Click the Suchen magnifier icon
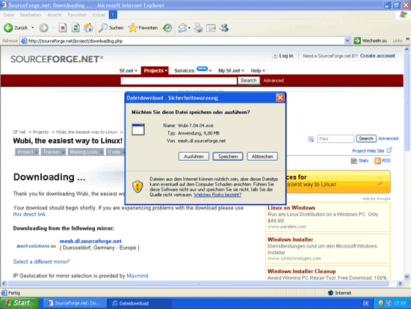The width and height of the screenshot is (411, 309). [x=103, y=28]
